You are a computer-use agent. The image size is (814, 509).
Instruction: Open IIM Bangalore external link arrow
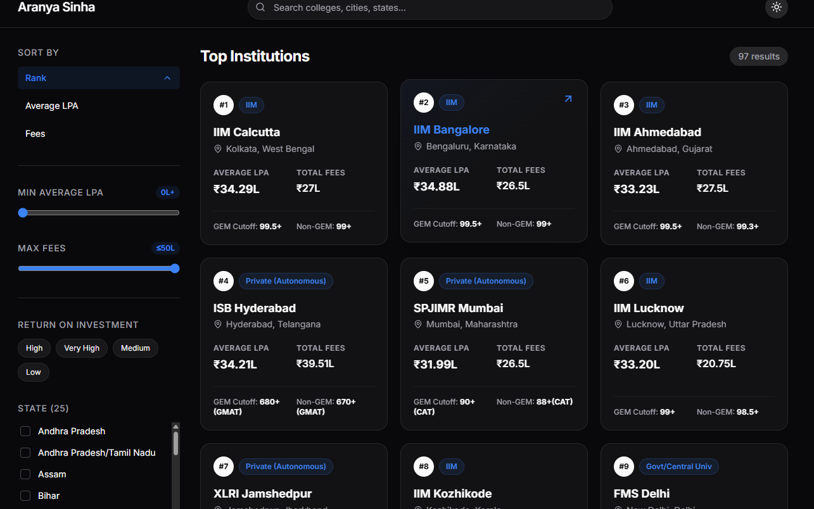click(x=568, y=99)
